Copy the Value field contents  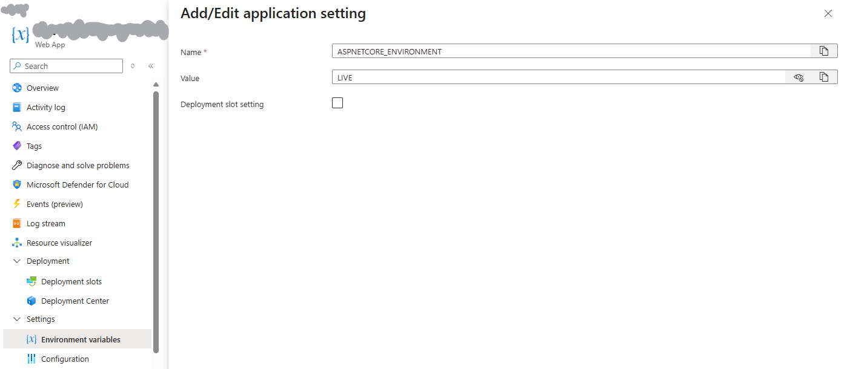point(824,77)
